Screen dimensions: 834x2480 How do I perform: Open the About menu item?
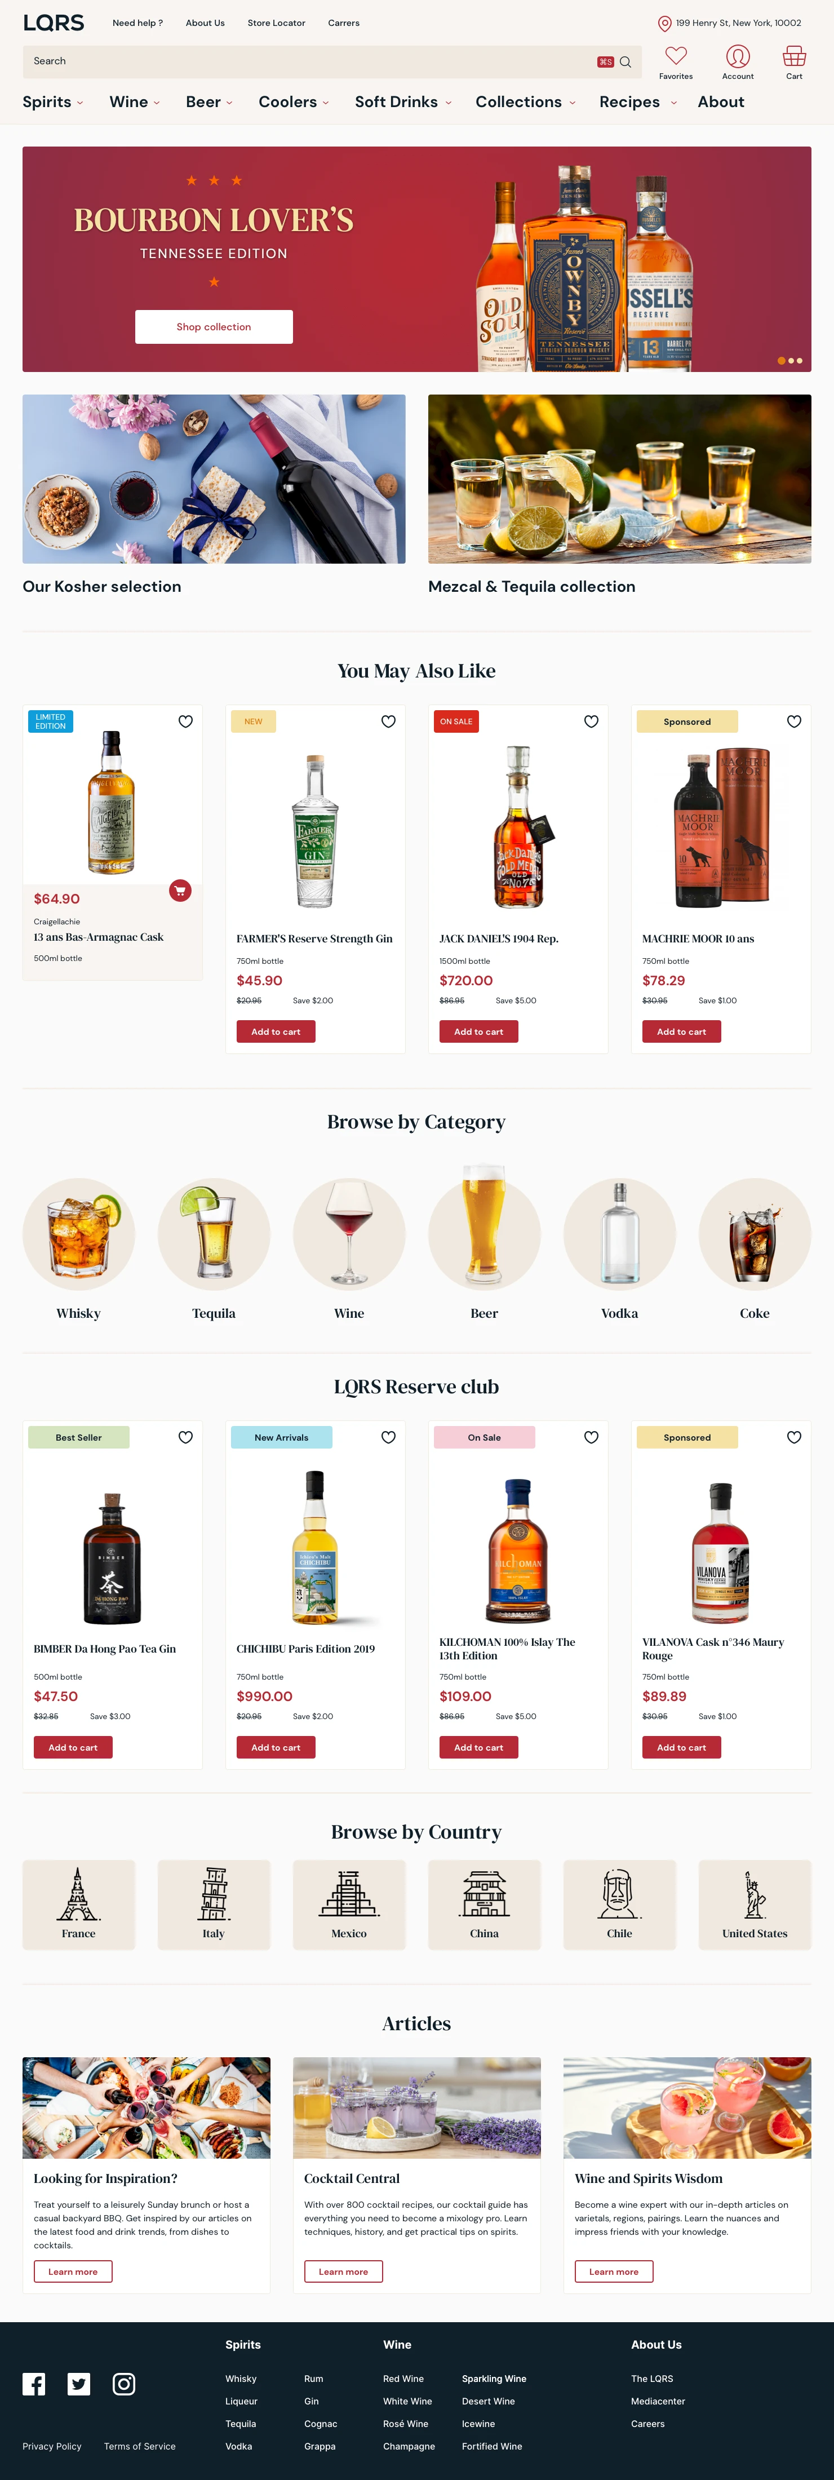(721, 102)
